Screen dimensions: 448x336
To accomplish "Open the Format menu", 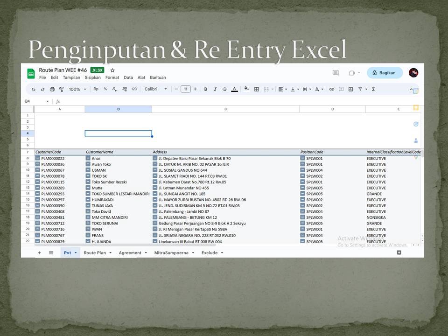I will (x=112, y=77).
